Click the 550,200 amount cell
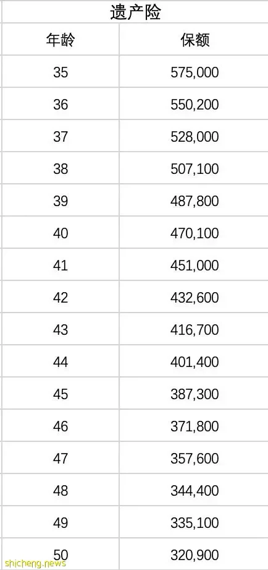This screenshot has width=268, height=570. point(195,104)
